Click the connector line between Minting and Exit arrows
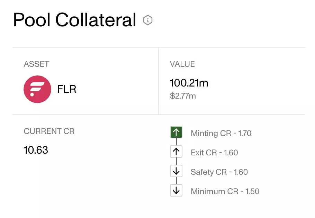This screenshot has height=218, width=315. click(176, 142)
